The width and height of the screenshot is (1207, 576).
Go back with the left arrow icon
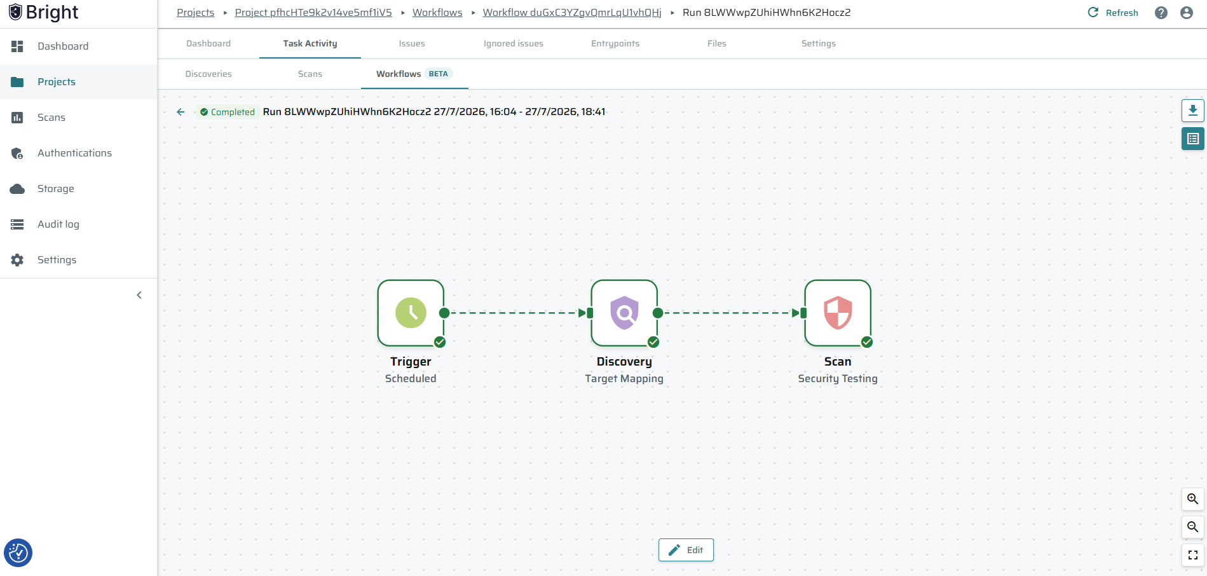[181, 112]
